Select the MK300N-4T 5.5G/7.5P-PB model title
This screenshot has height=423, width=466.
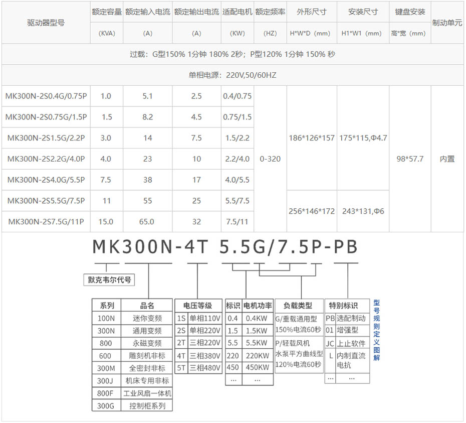point(225,247)
